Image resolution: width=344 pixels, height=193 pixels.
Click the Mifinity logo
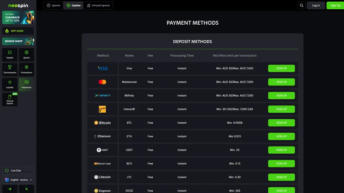(102, 96)
